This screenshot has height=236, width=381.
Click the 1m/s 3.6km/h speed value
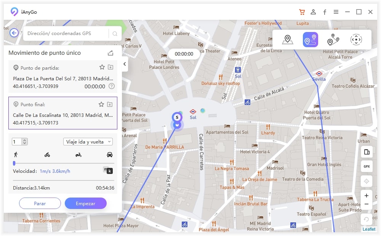(x=55, y=171)
